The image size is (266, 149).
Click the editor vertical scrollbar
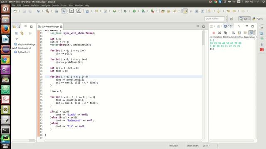204,84
